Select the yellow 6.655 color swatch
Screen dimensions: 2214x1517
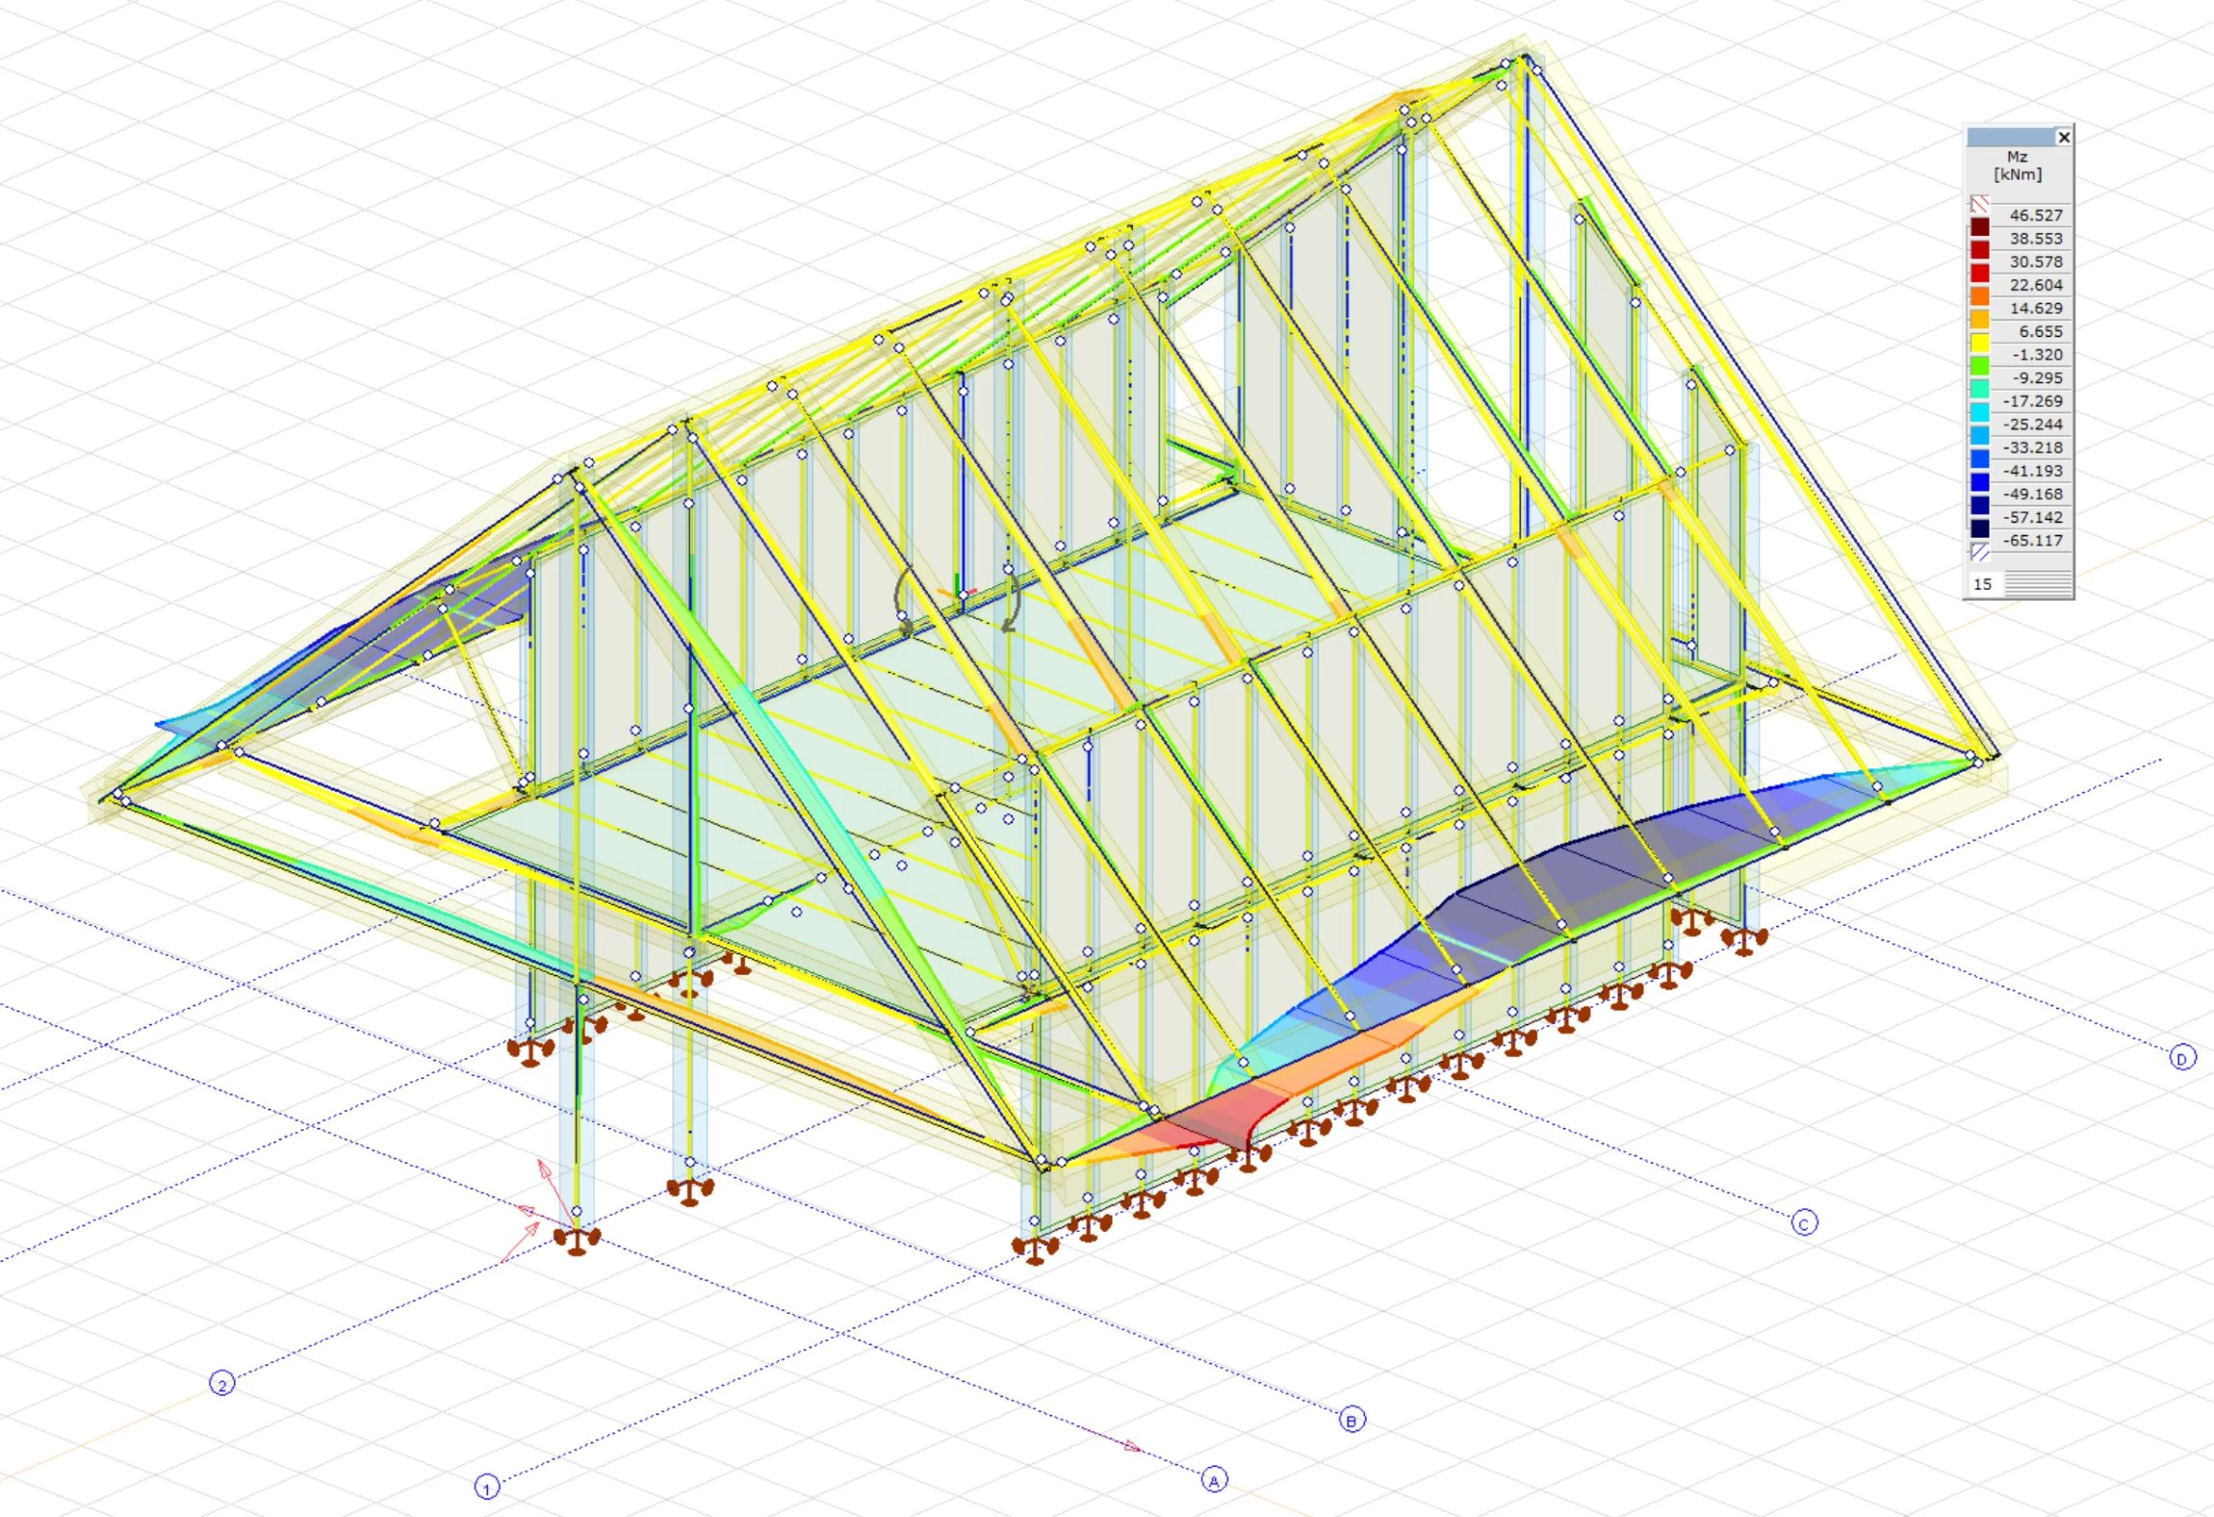[x=1979, y=343]
